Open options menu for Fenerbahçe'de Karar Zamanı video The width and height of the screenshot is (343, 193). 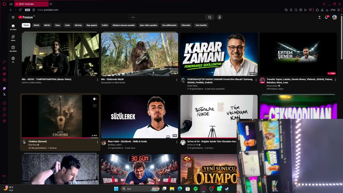(256, 80)
